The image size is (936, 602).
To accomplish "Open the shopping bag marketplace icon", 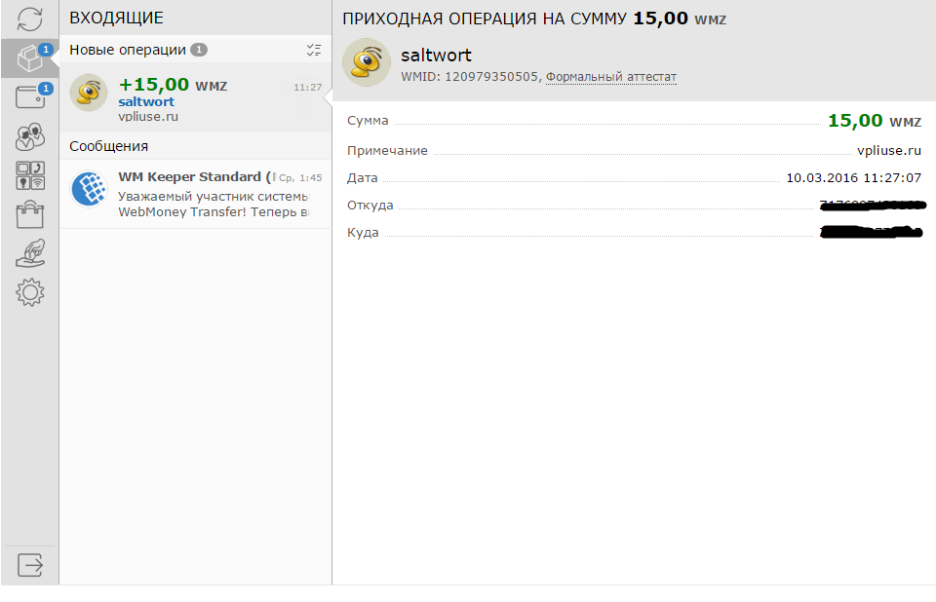I will click(30, 214).
